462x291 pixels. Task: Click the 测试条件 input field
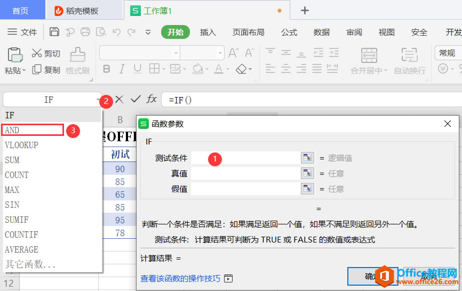pyautogui.click(x=246, y=158)
